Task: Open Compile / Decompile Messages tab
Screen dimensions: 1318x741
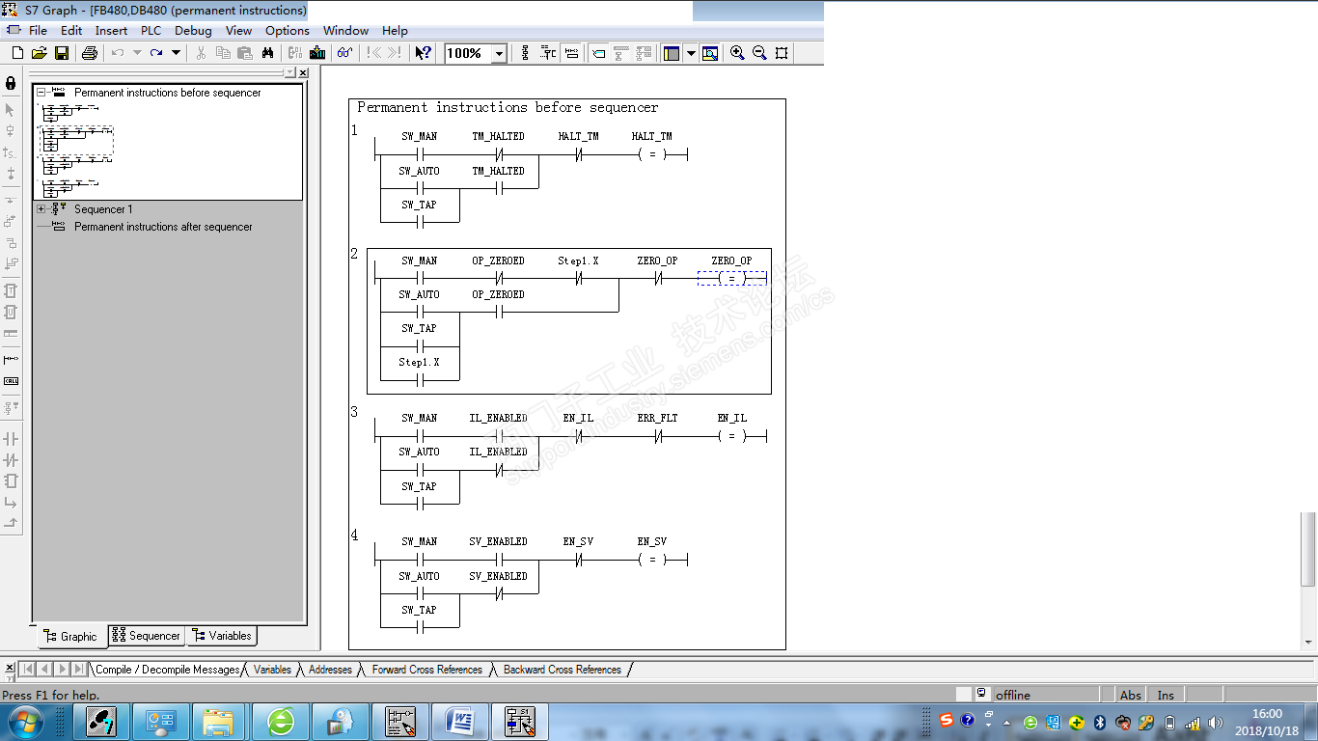Action: tap(167, 670)
